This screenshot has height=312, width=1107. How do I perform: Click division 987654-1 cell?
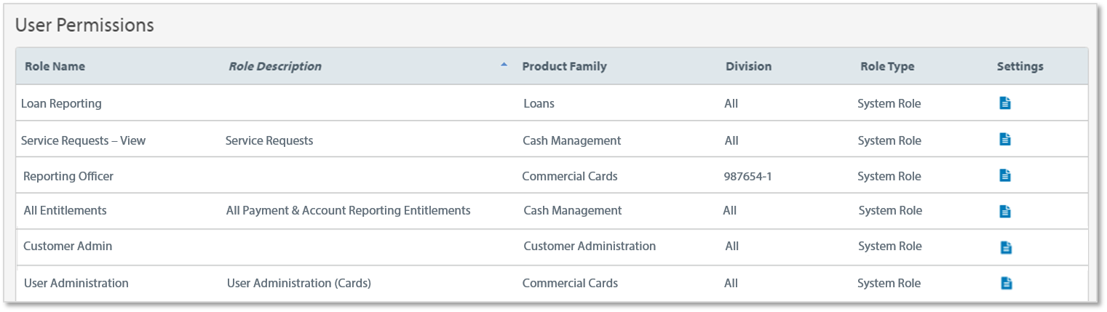pos(747,176)
